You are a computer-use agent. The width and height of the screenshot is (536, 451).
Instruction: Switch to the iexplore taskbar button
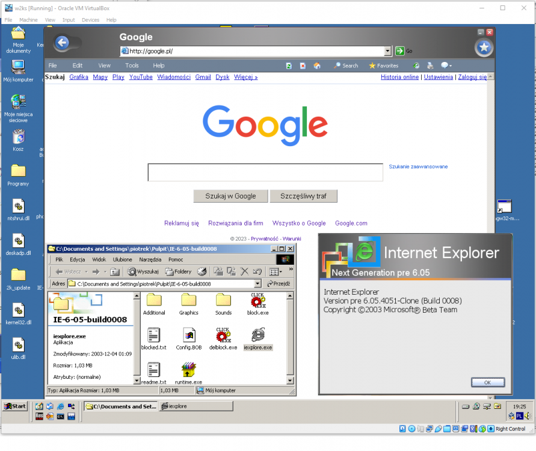click(x=196, y=407)
